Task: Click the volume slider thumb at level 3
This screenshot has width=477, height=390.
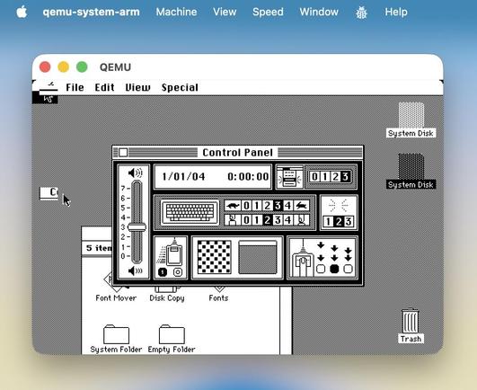Action: pyautogui.click(x=137, y=227)
